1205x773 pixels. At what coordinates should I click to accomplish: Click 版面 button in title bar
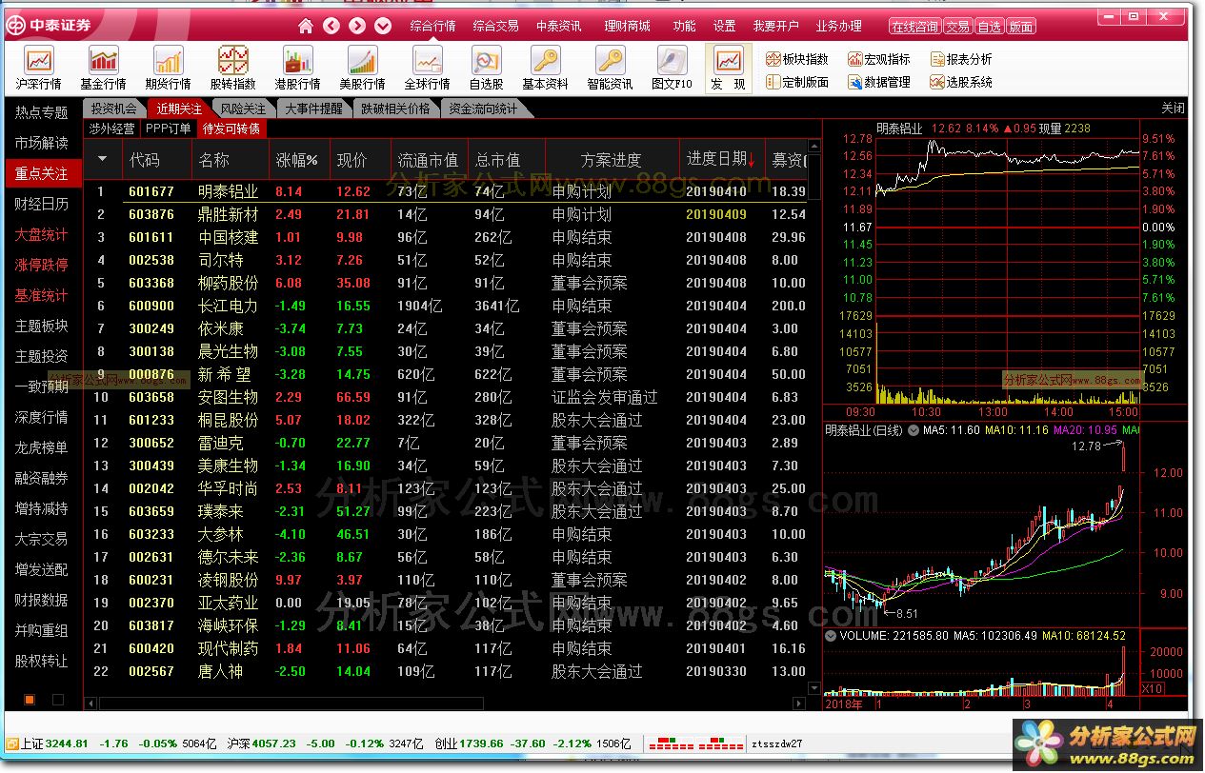point(1021,27)
